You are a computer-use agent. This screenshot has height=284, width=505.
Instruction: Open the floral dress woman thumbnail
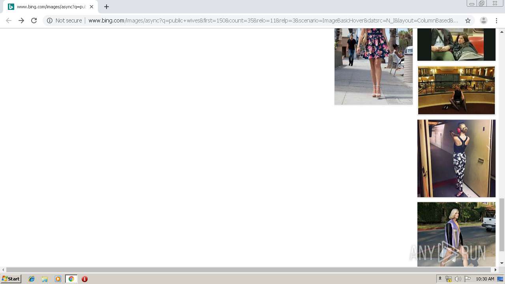pos(374,66)
